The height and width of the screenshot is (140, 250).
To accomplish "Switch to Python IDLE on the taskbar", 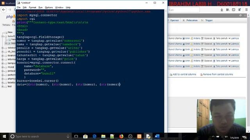I will coord(148,136).
